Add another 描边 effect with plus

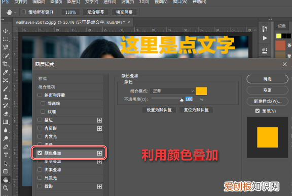click(x=100, y=120)
